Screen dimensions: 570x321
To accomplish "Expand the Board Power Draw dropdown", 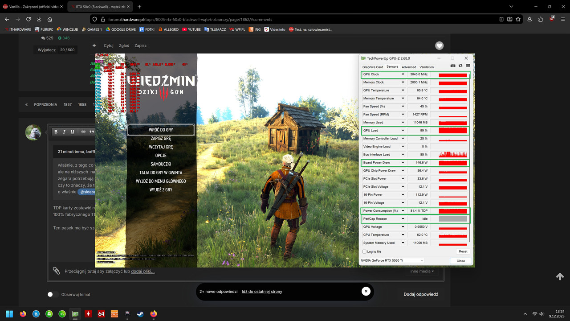I will pyautogui.click(x=403, y=163).
